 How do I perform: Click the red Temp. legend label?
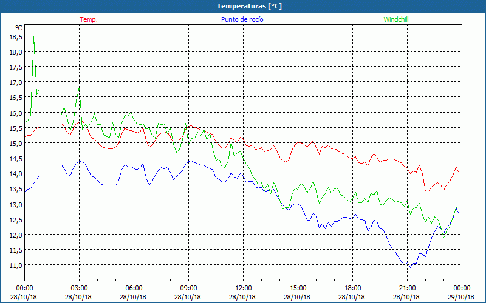click(89, 19)
